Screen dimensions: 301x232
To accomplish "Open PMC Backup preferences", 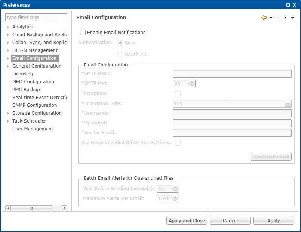I will (x=26, y=90).
